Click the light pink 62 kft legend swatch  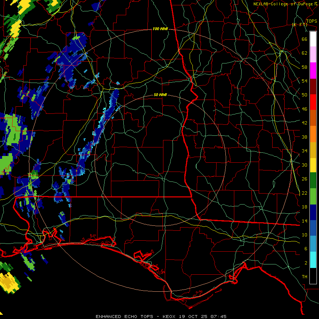tap(313, 55)
